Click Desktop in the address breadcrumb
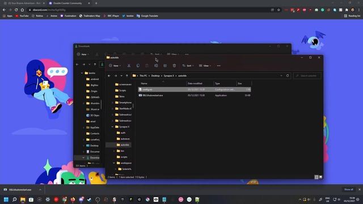This screenshot has width=363, height=204. (x=155, y=75)
